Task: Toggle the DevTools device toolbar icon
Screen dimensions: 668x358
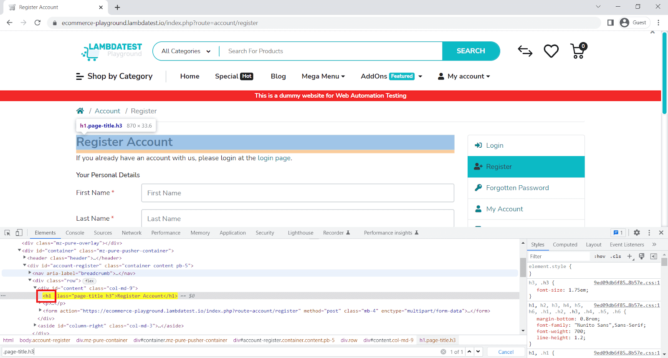Action: [x=19, y=233]
